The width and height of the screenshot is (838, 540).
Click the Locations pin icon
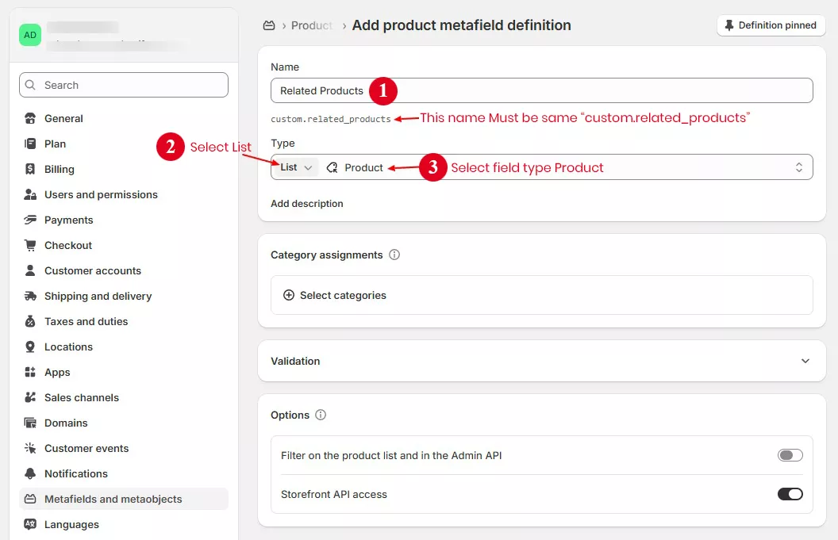30,347
